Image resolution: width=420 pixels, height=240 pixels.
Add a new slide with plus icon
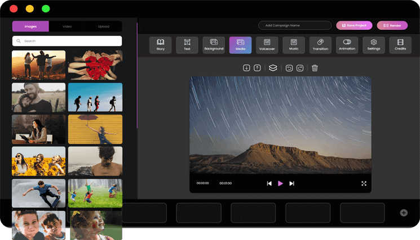404,212
